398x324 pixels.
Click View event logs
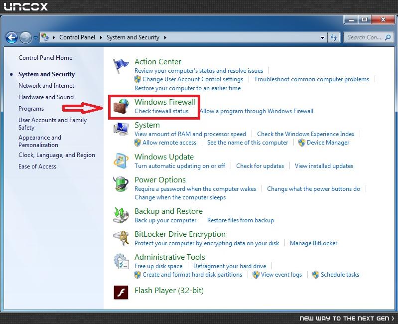(281, 275)
